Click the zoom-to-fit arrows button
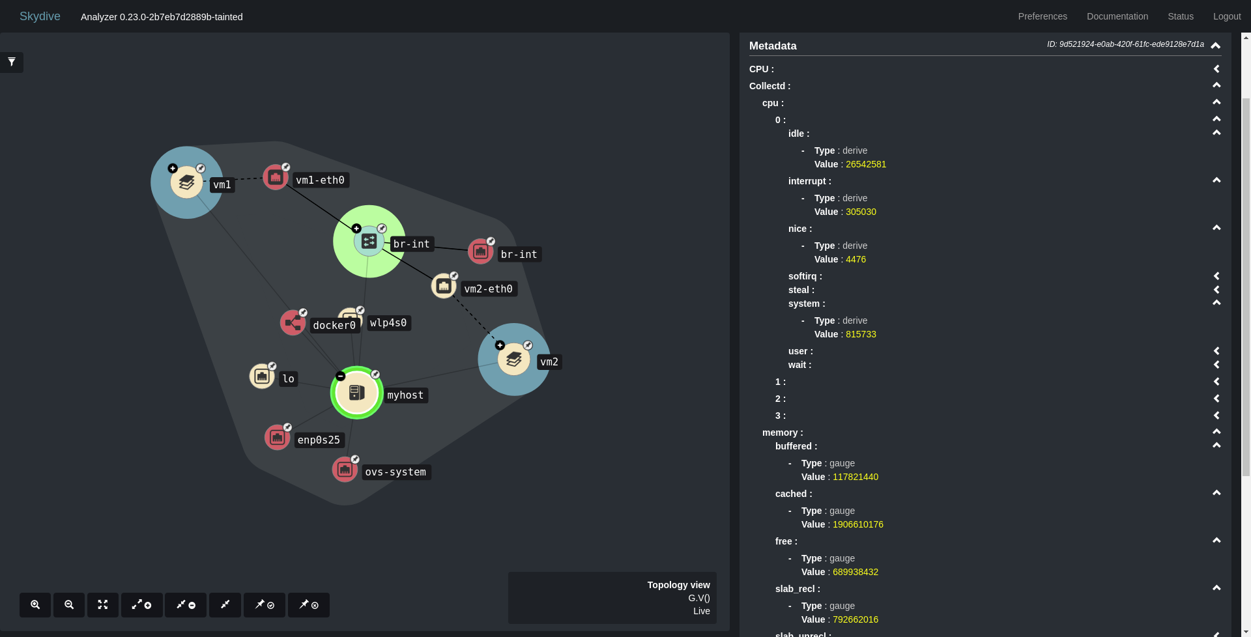Viewport: 1251px width, 637px height. [x=103, y=605]
